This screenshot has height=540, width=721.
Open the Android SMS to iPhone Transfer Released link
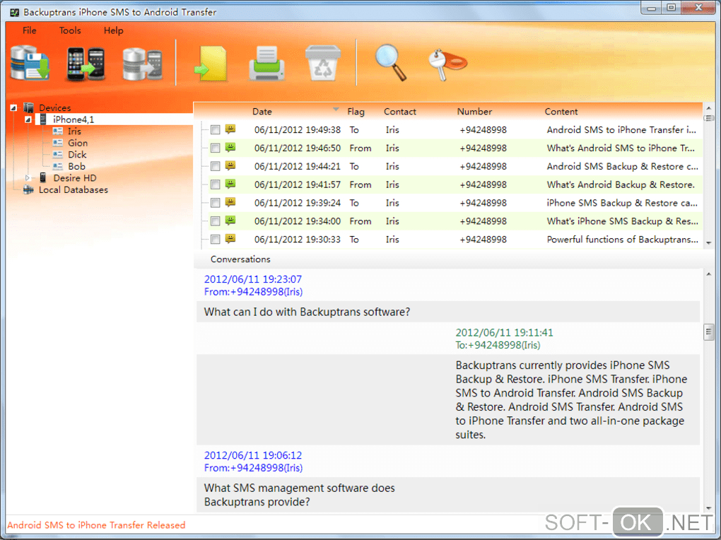(96, 525)
